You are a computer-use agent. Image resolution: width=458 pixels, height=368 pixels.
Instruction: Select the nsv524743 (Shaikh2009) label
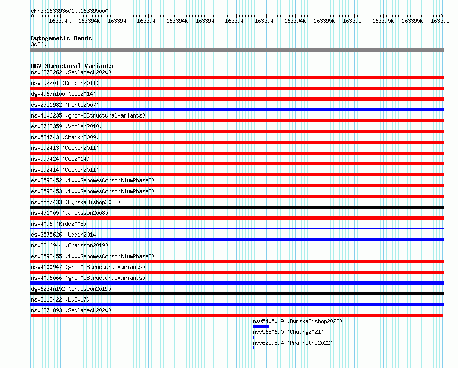coord(65,137)
